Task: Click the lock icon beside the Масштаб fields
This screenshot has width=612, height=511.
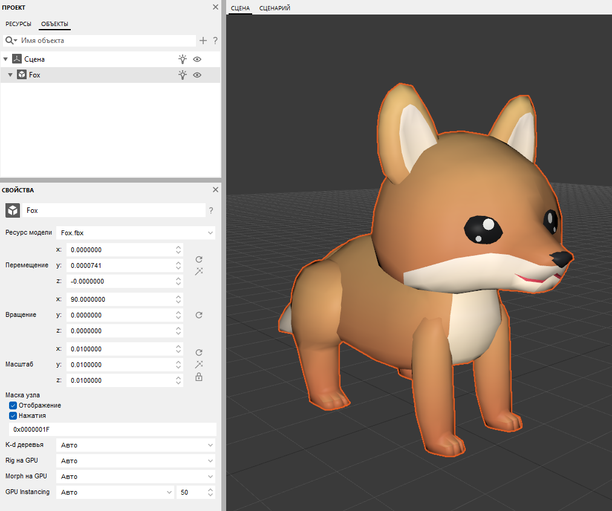Action: [198, 377]
